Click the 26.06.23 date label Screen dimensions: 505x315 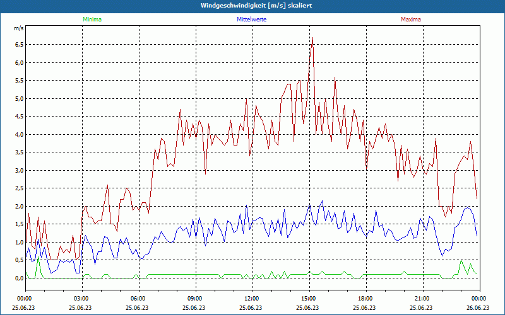click(479, 307)
